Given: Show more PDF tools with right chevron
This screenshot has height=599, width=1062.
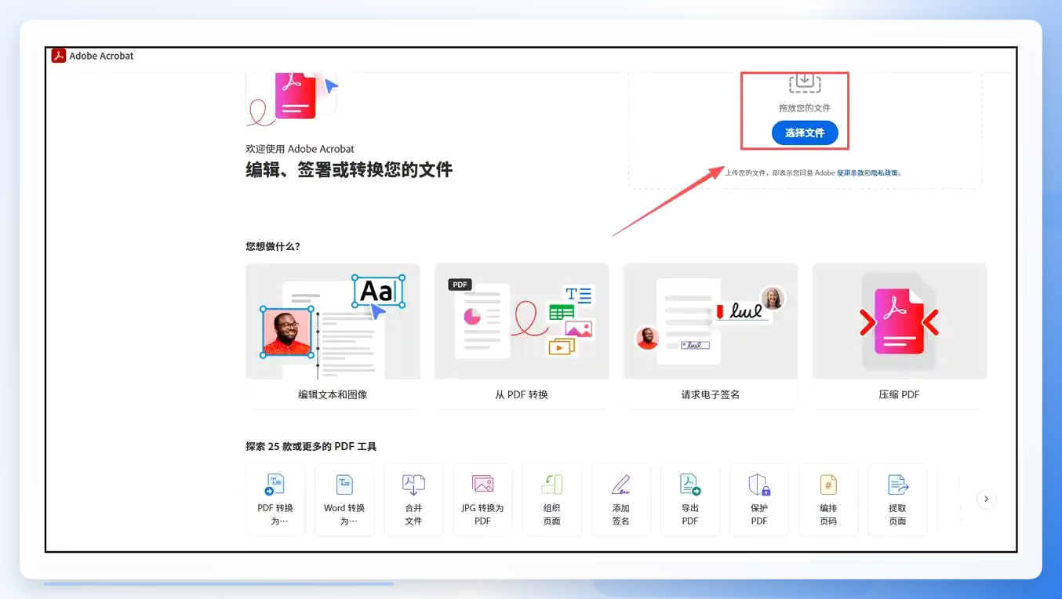Looking at the screenshot, I should (x=987, y=499).
